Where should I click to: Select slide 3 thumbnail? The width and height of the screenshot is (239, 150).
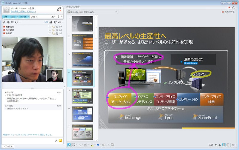(82, 60)
